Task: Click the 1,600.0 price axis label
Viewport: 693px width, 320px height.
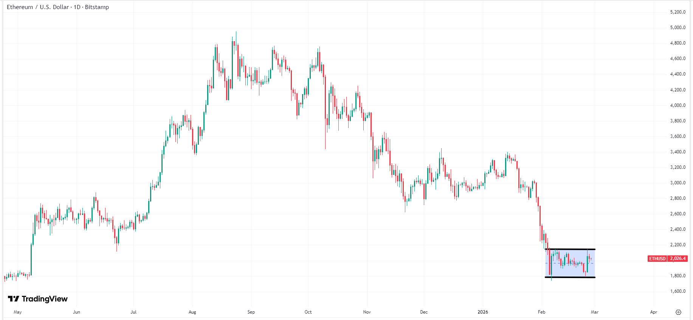Action: click(677, 291)
